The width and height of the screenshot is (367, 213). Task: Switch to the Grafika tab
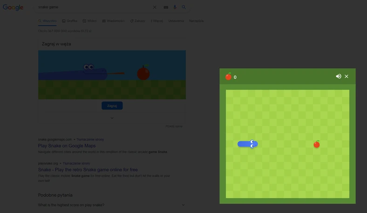point(69,21)
